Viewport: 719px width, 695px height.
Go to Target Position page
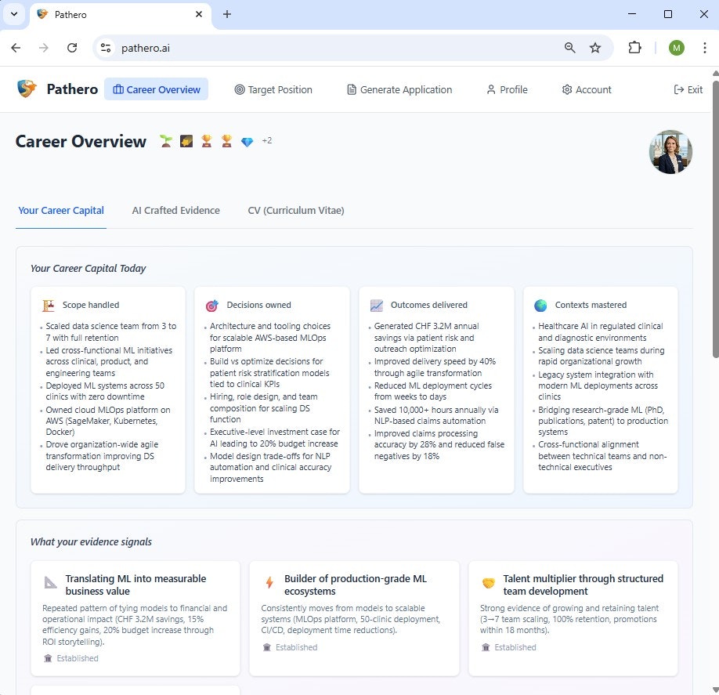coord(273,89)
